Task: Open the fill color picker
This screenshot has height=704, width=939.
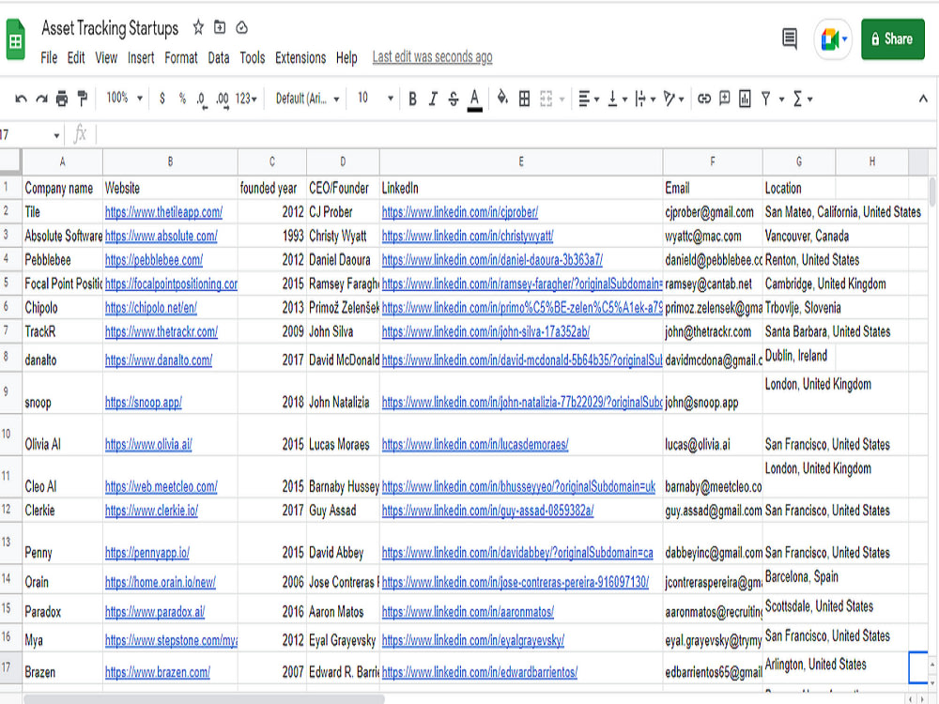Action: coord(502,99)
